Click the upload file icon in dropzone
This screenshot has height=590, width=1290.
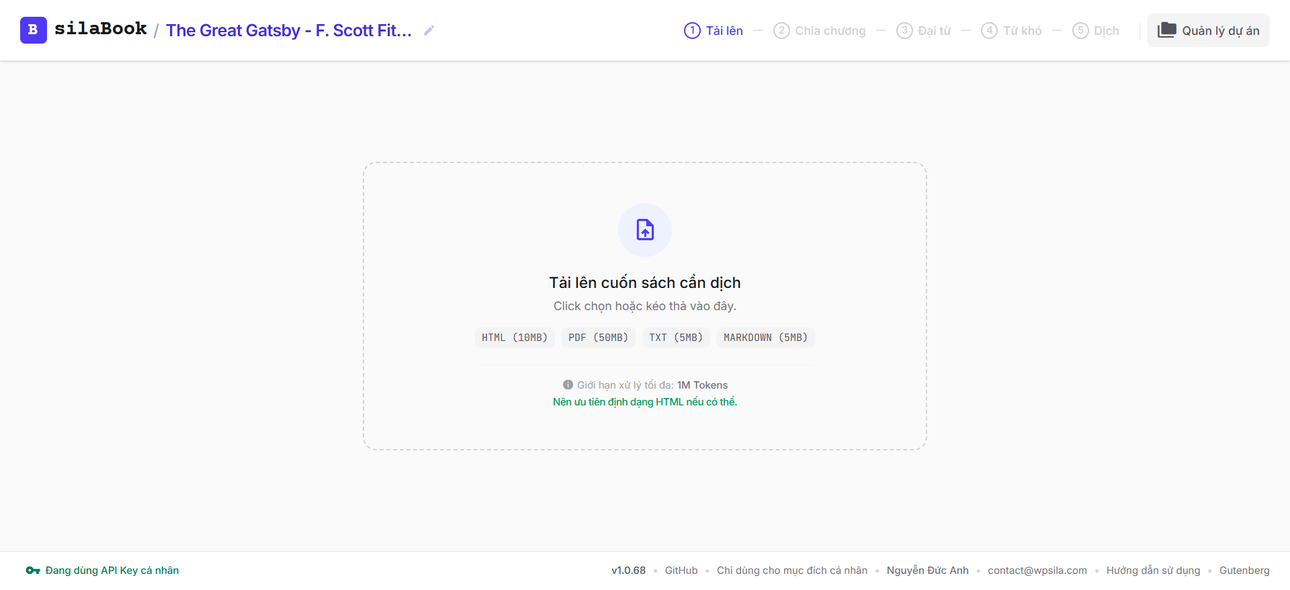(645, 230)
